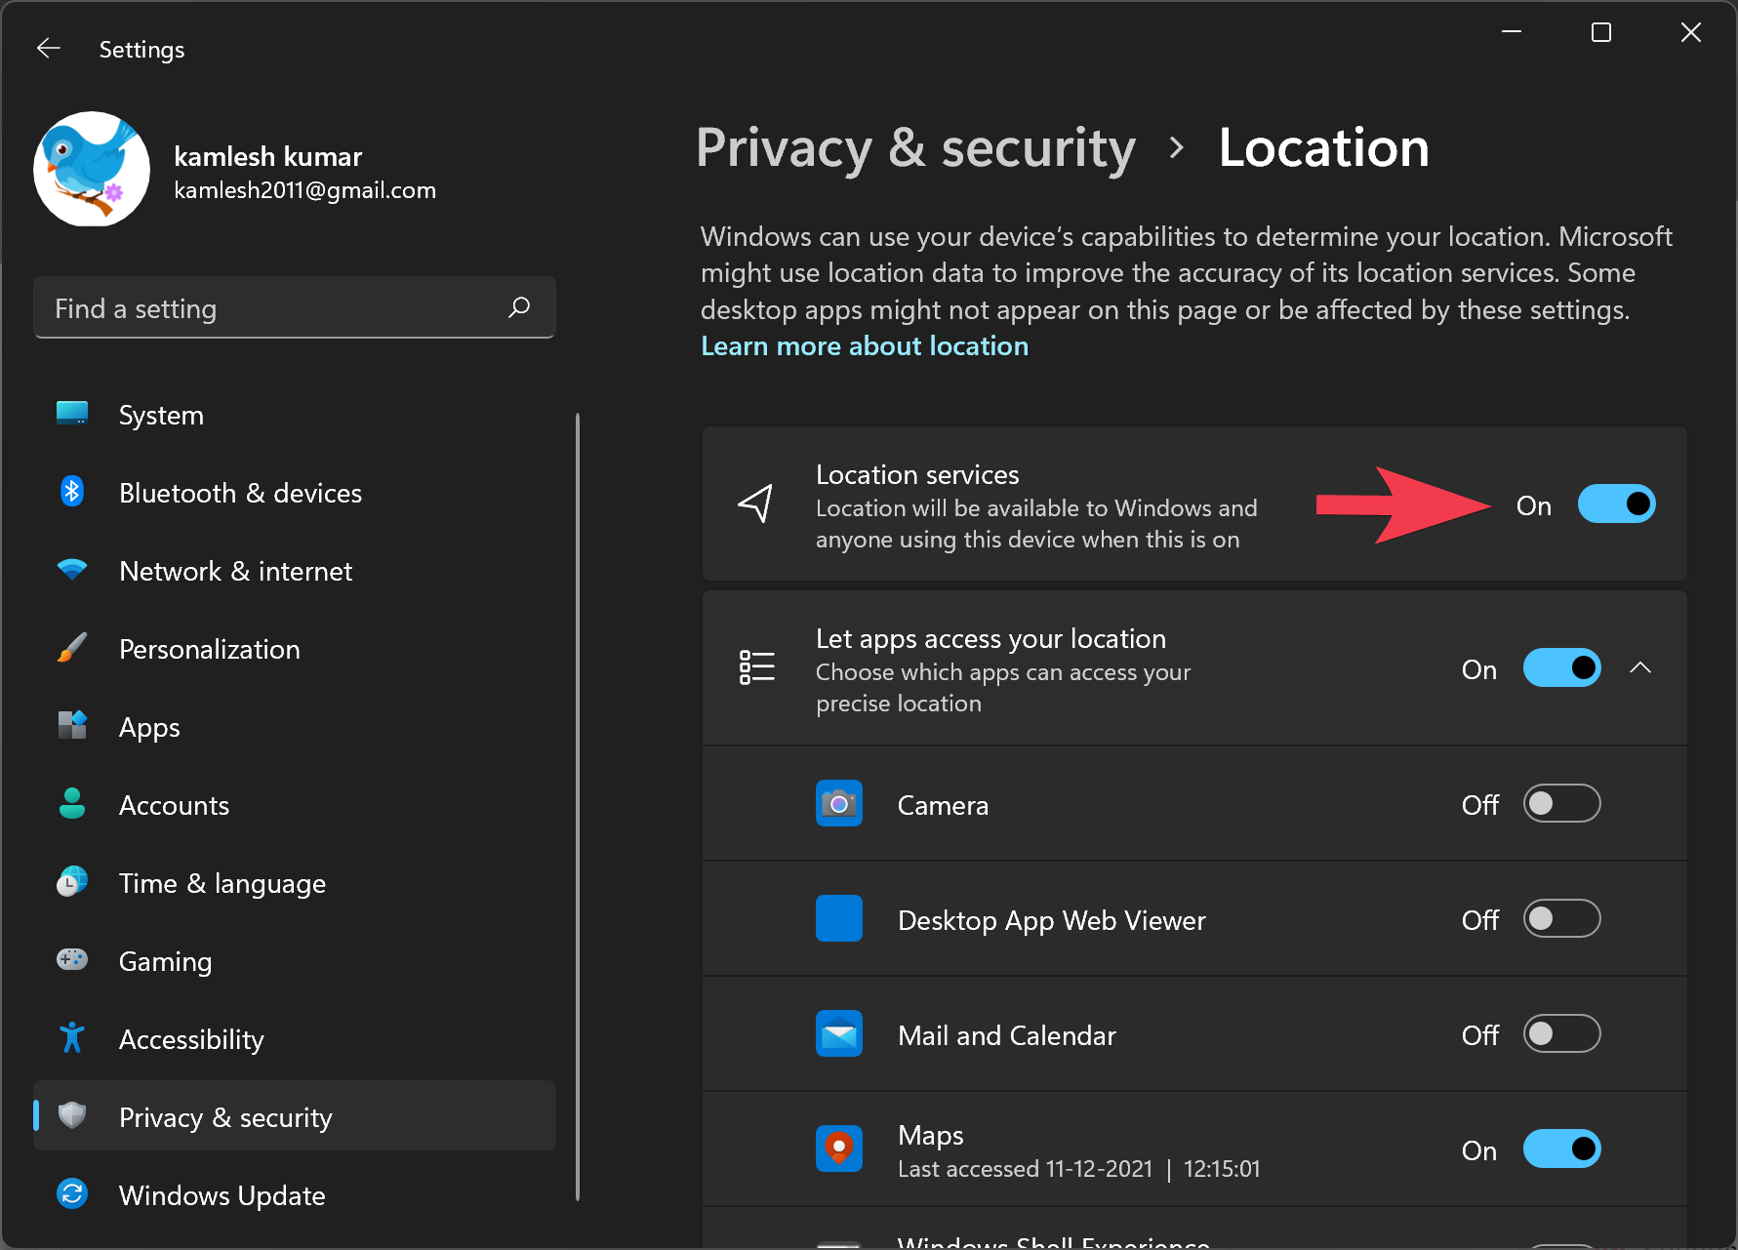Click the Location services arrow icon
This screenshot has height=1250, width=1738.
[756, 504]
